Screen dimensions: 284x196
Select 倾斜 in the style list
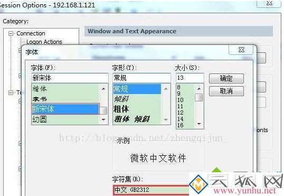(137, 99)
